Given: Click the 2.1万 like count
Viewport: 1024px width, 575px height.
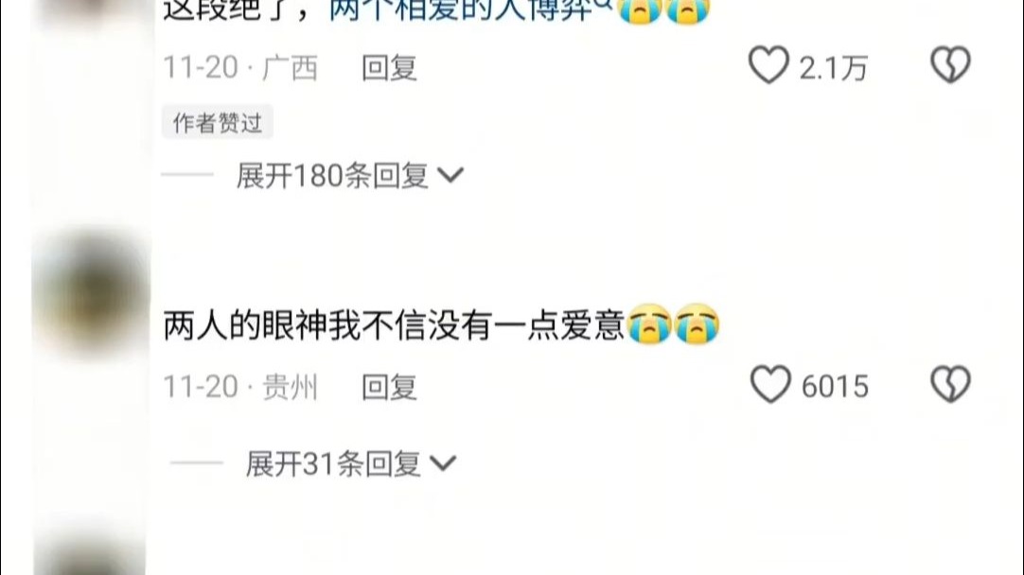Looking at the screenshot, I should pos(834,68).
